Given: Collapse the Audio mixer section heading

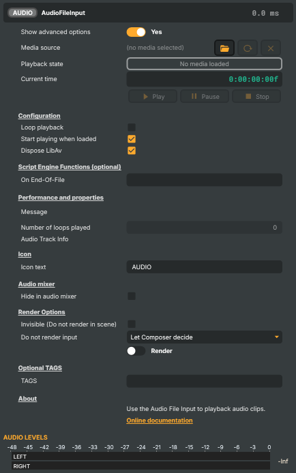Looking at the screenshot, I should [x=37, y=284].
